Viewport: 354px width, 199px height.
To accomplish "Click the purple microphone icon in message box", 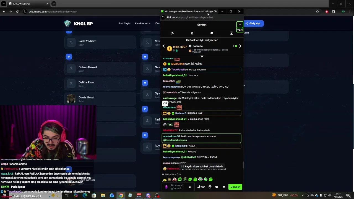I will tap(166, 187).
